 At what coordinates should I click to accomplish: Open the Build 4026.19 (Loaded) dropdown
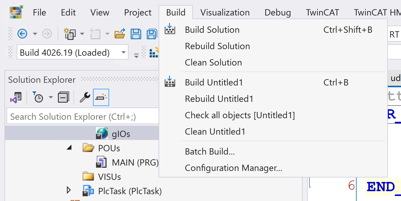(123, 53)
